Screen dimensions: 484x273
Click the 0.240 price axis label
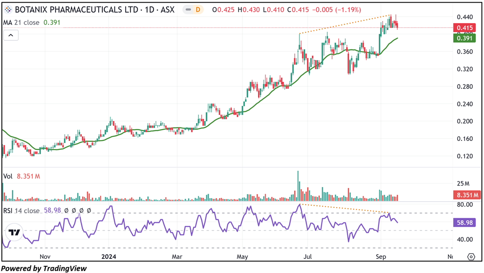coord(464,104)
